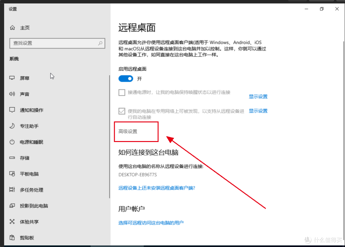
Task: Click the 体验共享 share icon
Action: pyautogui.click(x=12, y=221)
